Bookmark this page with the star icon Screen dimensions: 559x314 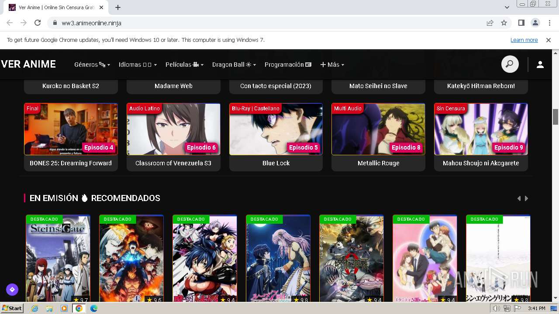504,23
